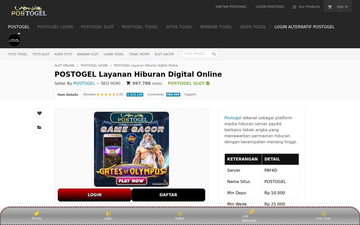Tap the Daftar user icon in bottom bar
The height and width of the screenshot is (225, 360).
[x=180, y=214]
